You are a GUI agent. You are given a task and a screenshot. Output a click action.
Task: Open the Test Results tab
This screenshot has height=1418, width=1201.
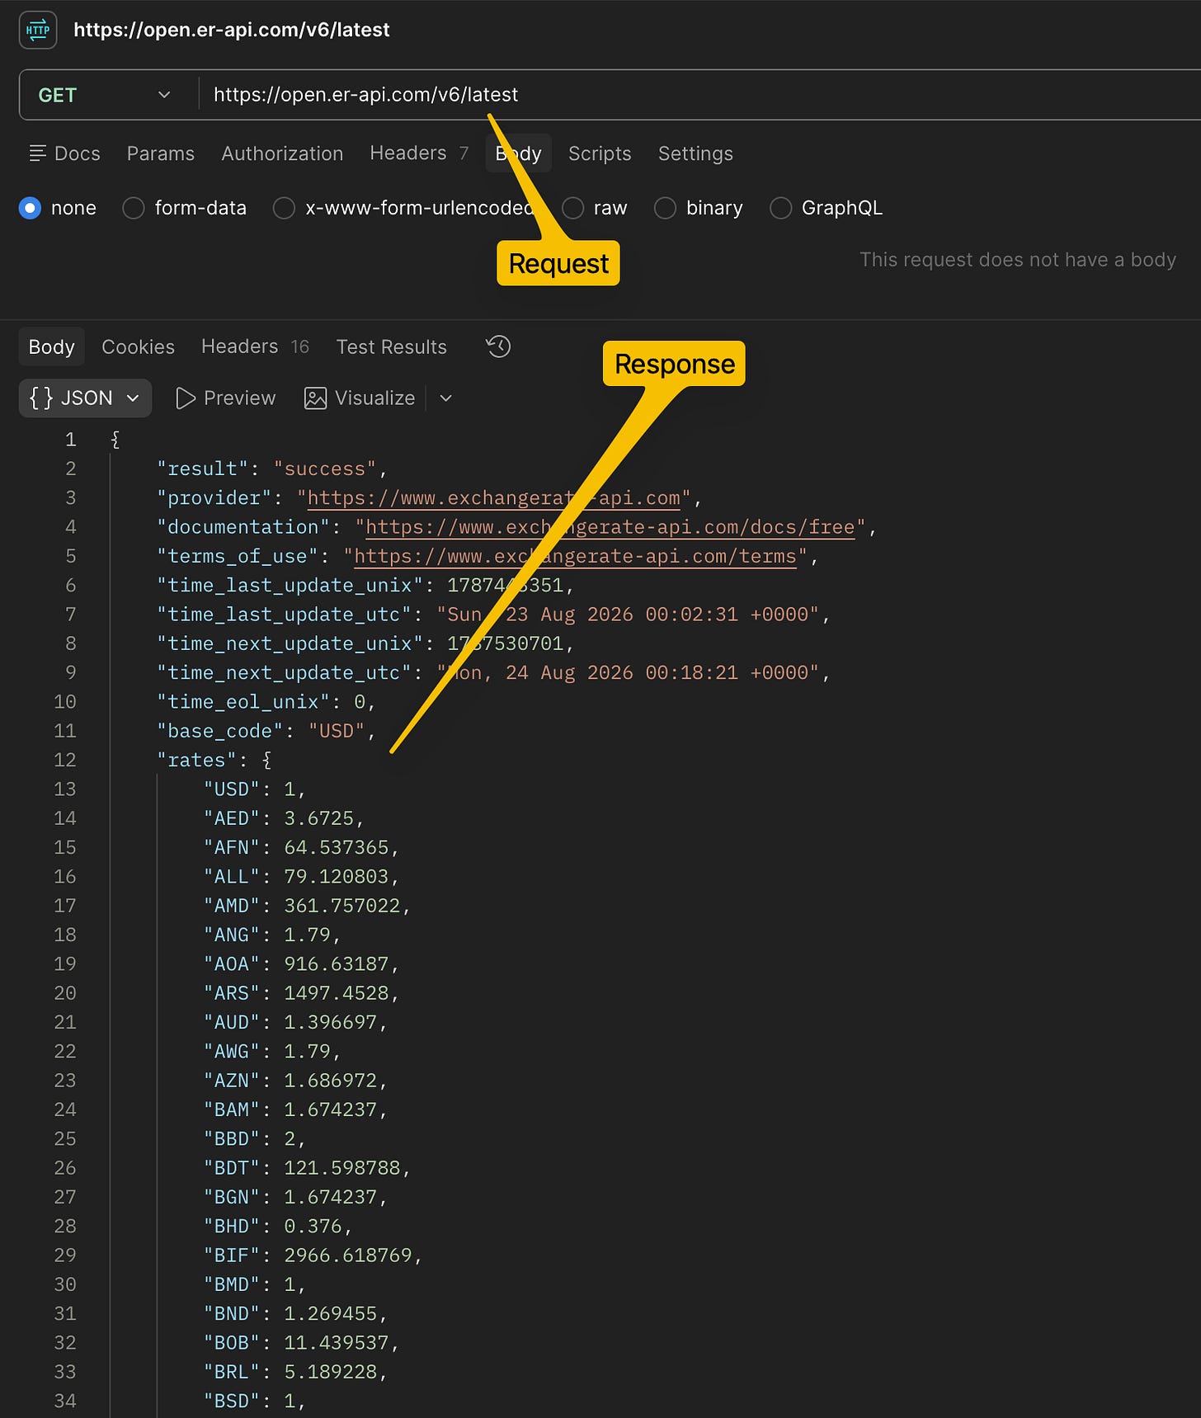[391, 347]
